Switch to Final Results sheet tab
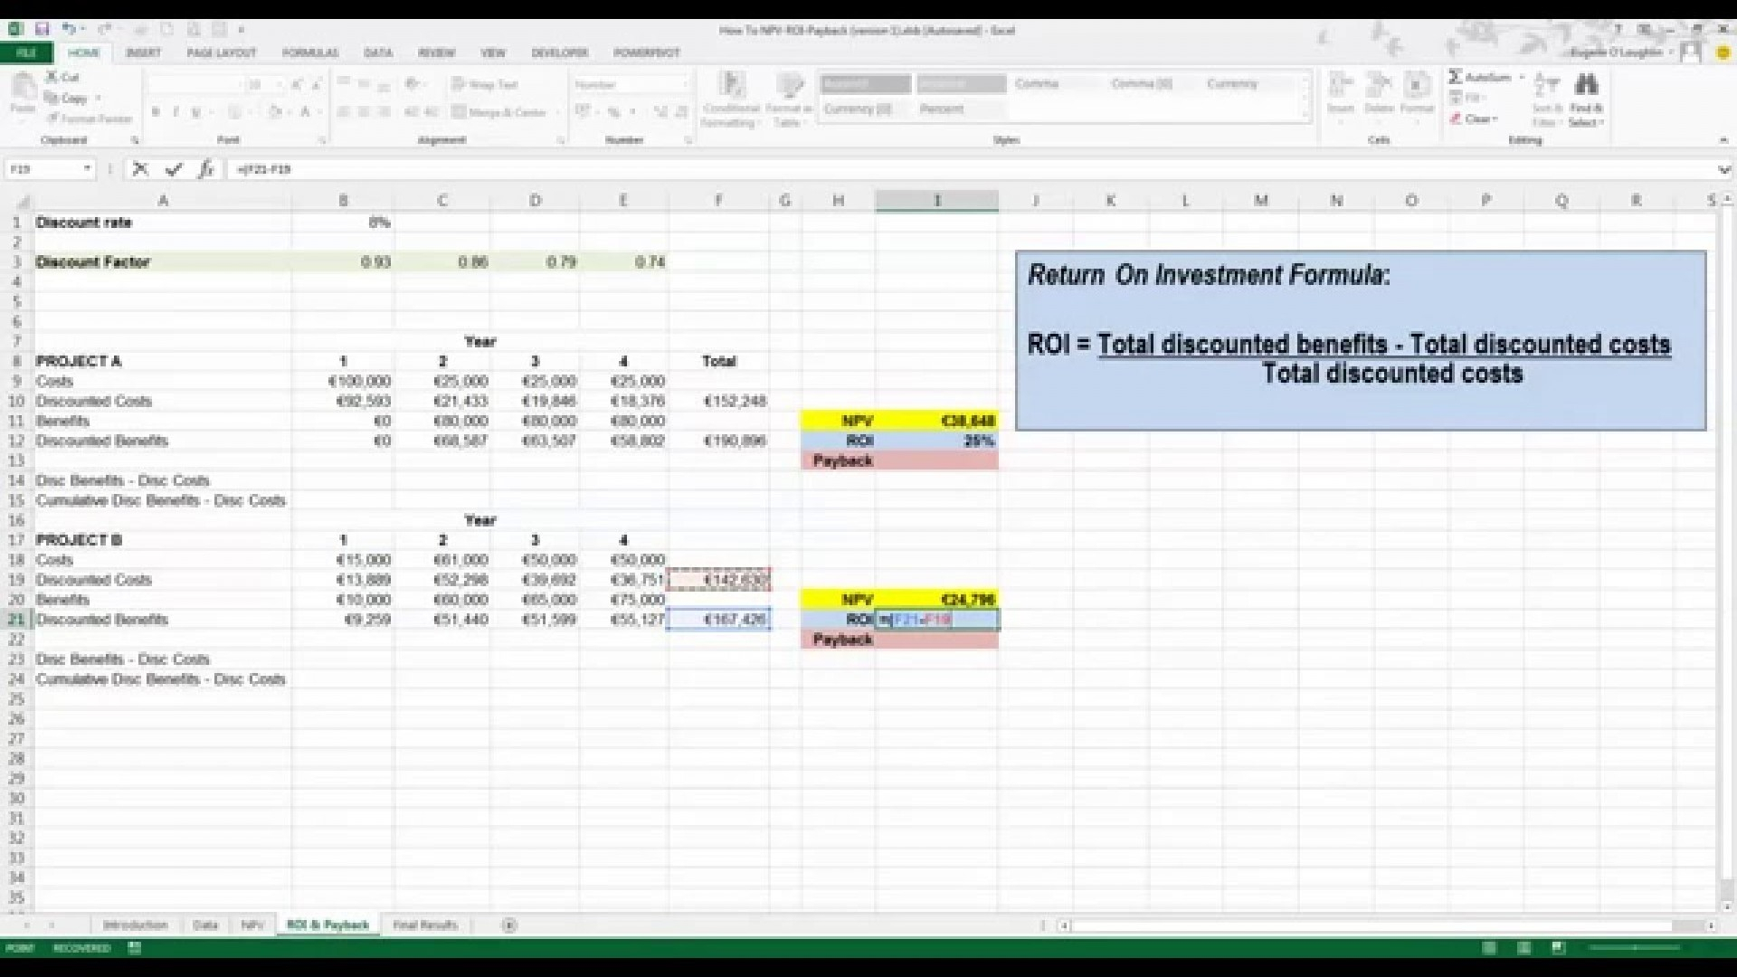Image resolution: width=1737 pixels, height=977 pixels. [x=425, y=925]
